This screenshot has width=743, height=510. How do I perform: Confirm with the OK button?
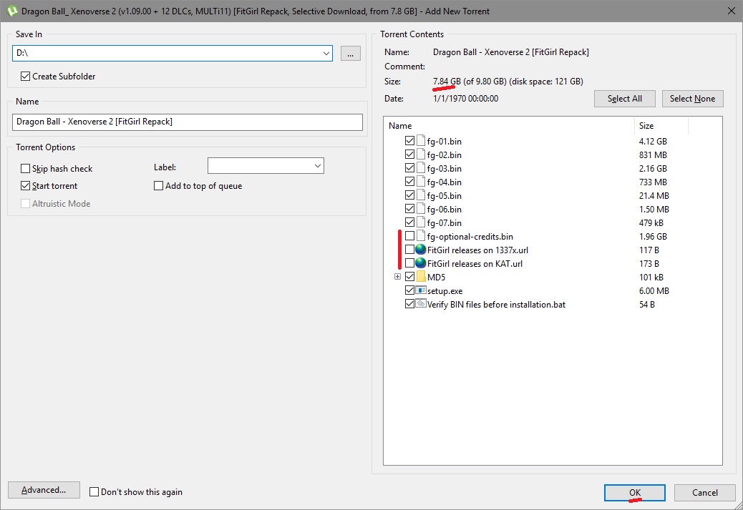click(x=634, y=493)
